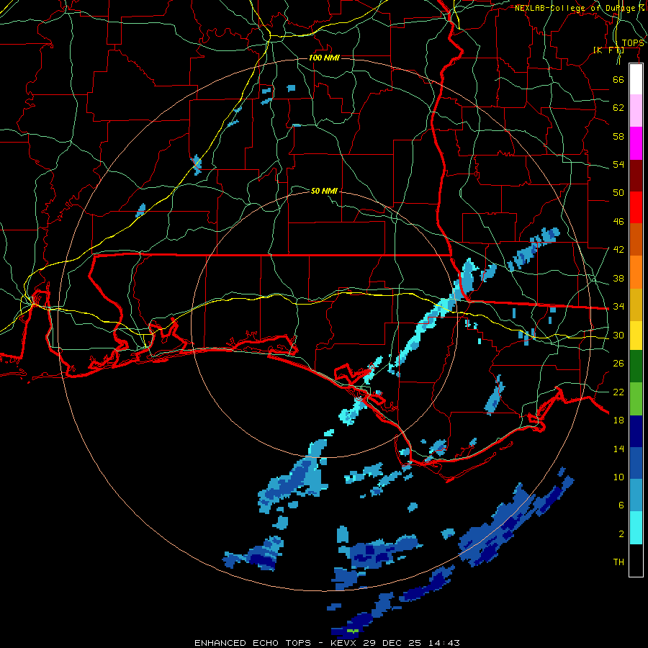648x648 pixels.
Task: Click the black threshold swatch at legend bottom
Action: 636,560
